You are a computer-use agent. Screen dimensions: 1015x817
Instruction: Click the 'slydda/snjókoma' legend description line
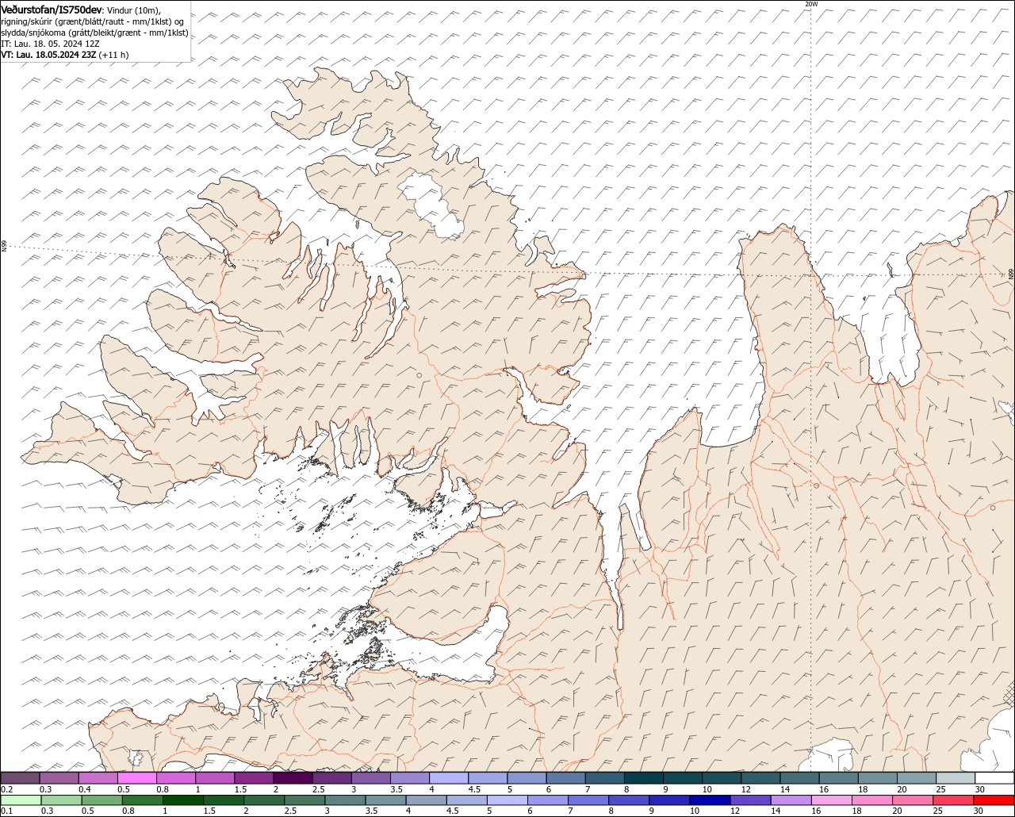[x=95, y=33]
